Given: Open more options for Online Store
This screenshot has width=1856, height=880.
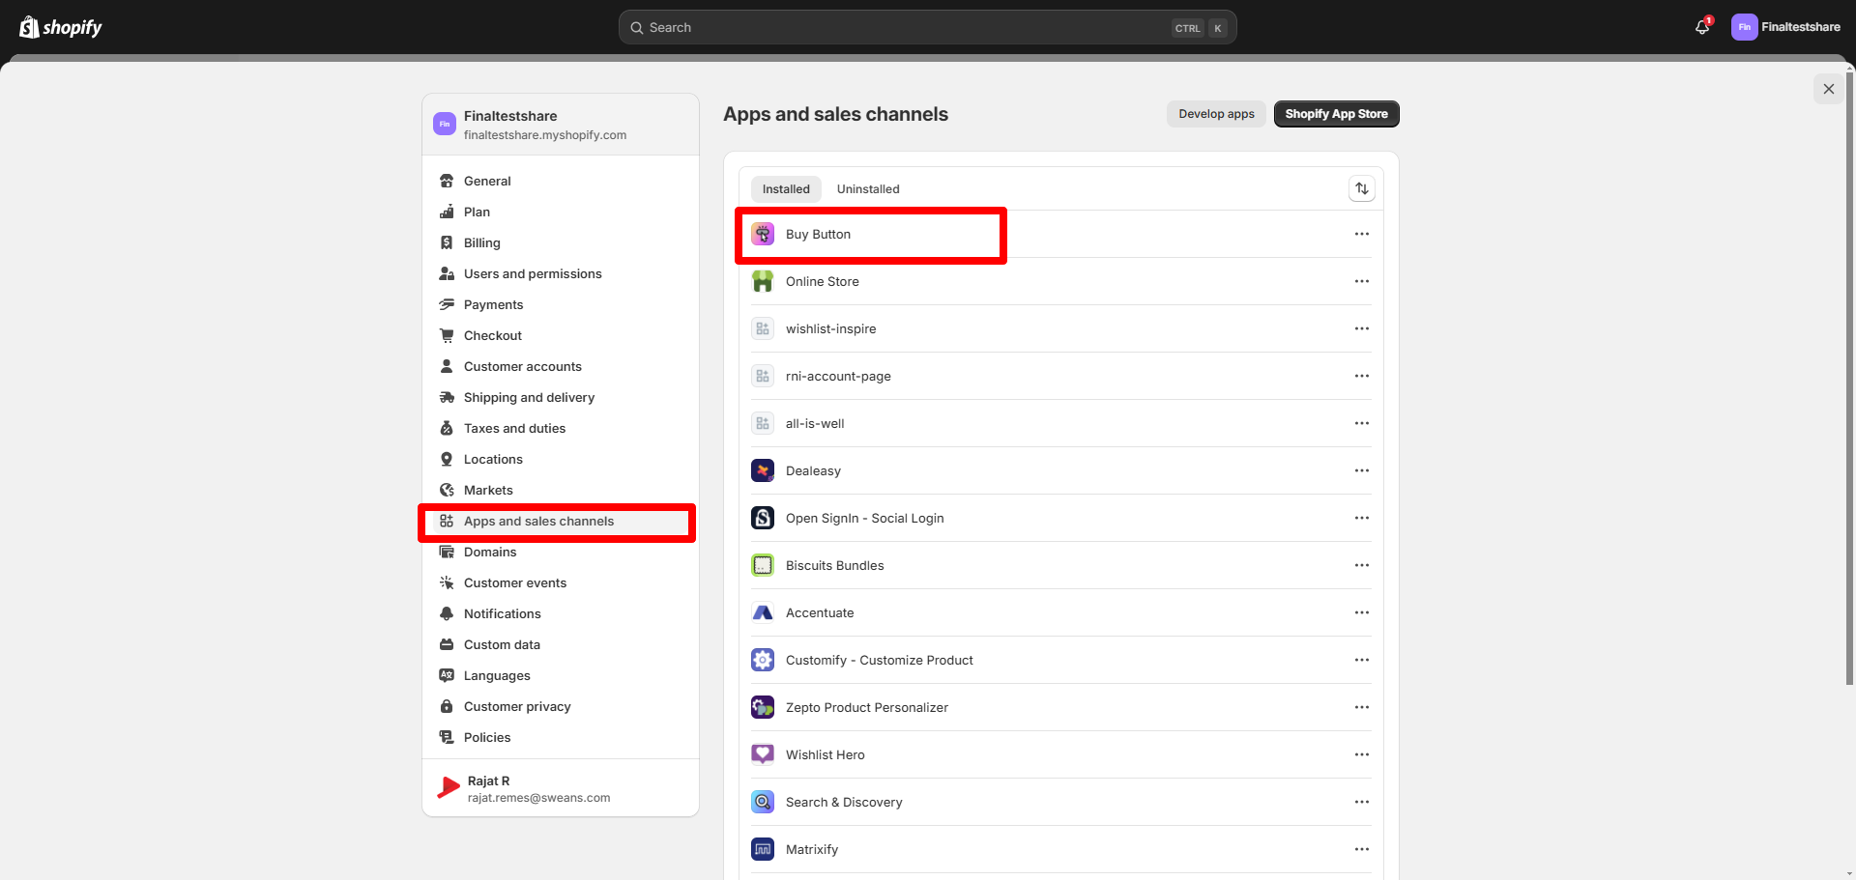Looking at the screenshot, I should (x=1361, y=281).
